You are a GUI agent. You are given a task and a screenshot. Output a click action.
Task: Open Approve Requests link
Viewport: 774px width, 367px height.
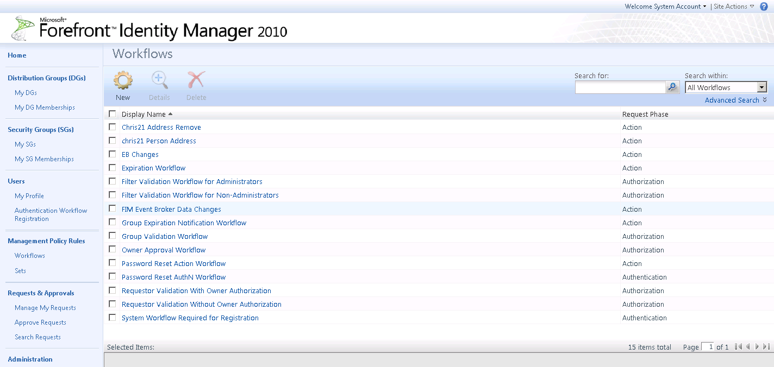[x=40, y=322]
